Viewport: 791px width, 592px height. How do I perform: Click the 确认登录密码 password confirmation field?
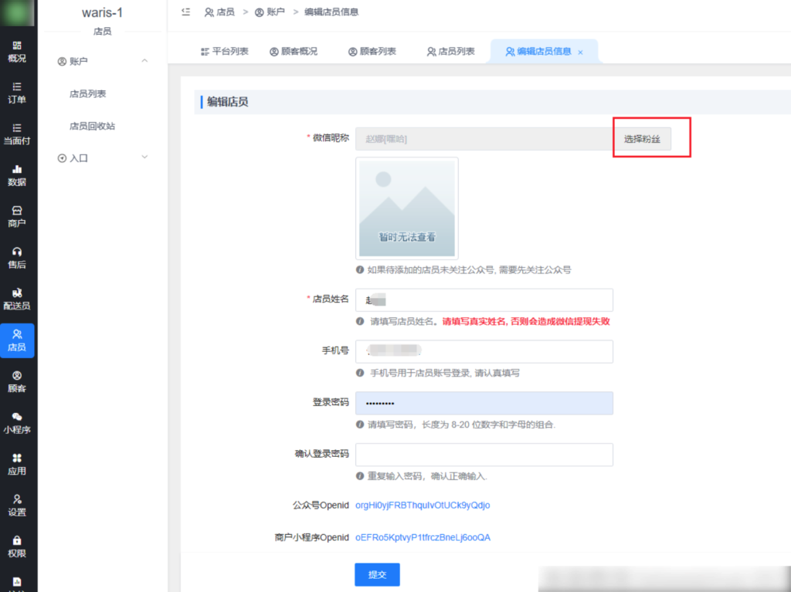(x=484, y=455)
